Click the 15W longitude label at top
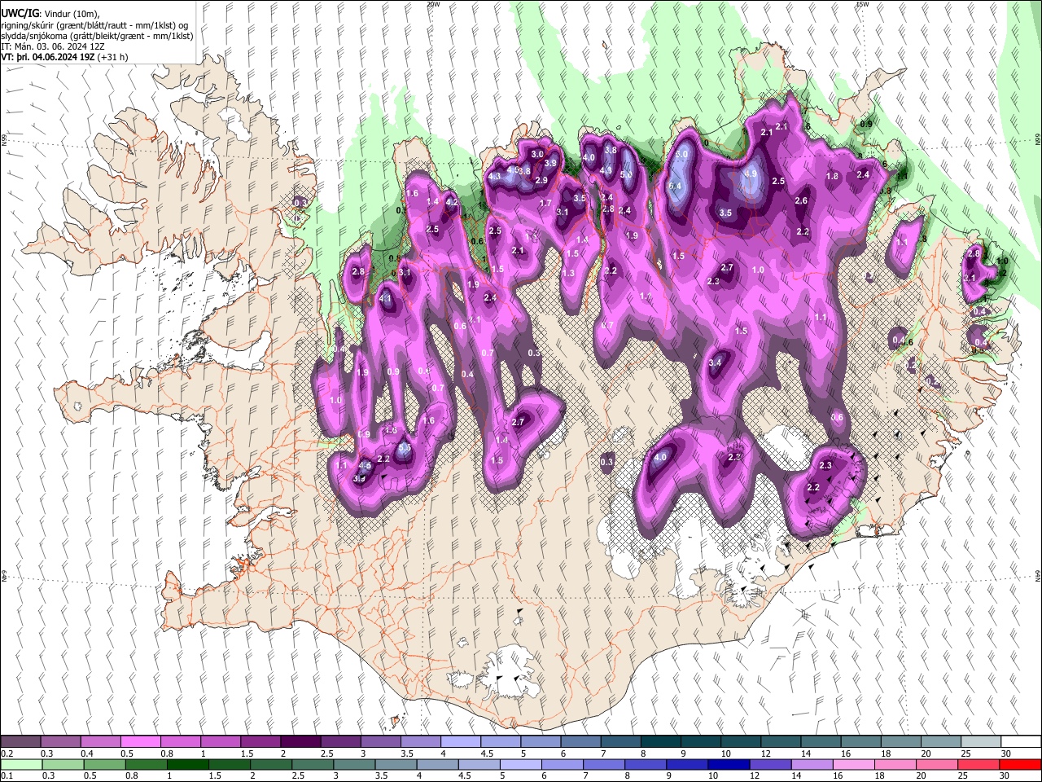The image size is (1042, 782). click(x=862, y=4)
